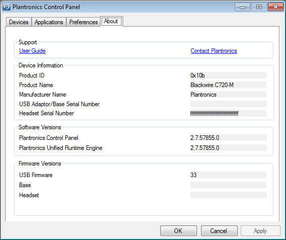Open the Applications tab
Screen dimensions: 286x240
tap(49, 22)
